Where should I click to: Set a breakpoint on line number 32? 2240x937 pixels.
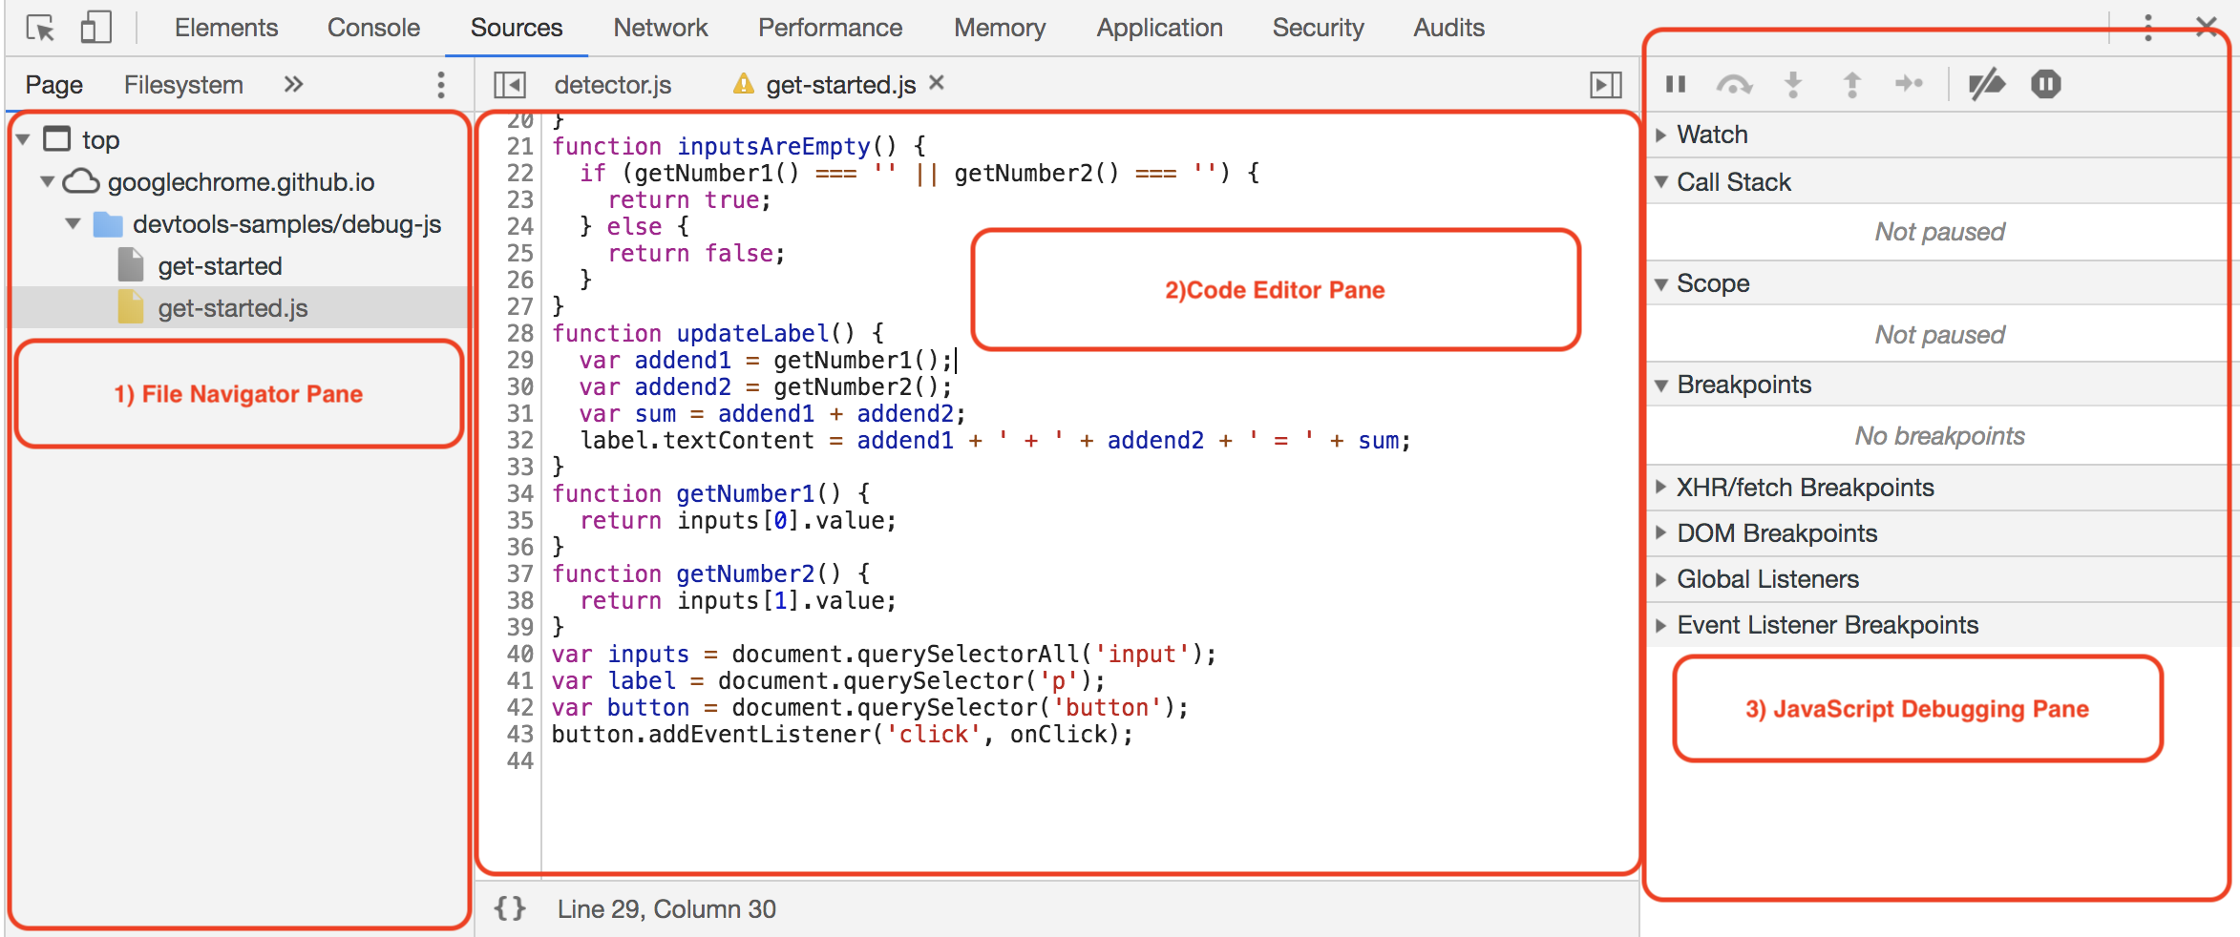[x=519, y=440]
